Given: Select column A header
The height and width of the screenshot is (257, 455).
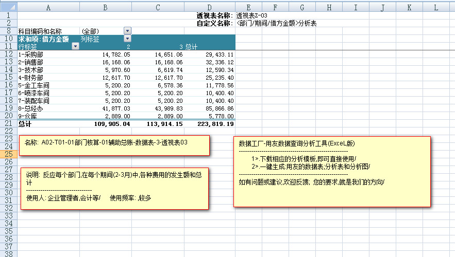Looking at the screenshot, I should click(48, 8).
